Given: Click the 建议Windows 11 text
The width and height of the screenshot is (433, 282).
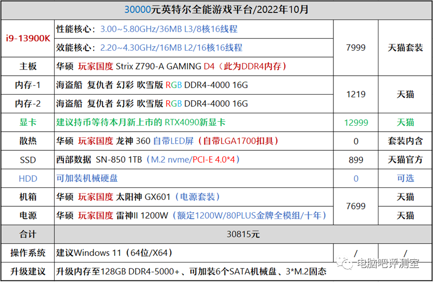Looking at the screenshot, I should click(x=89, y=253).
